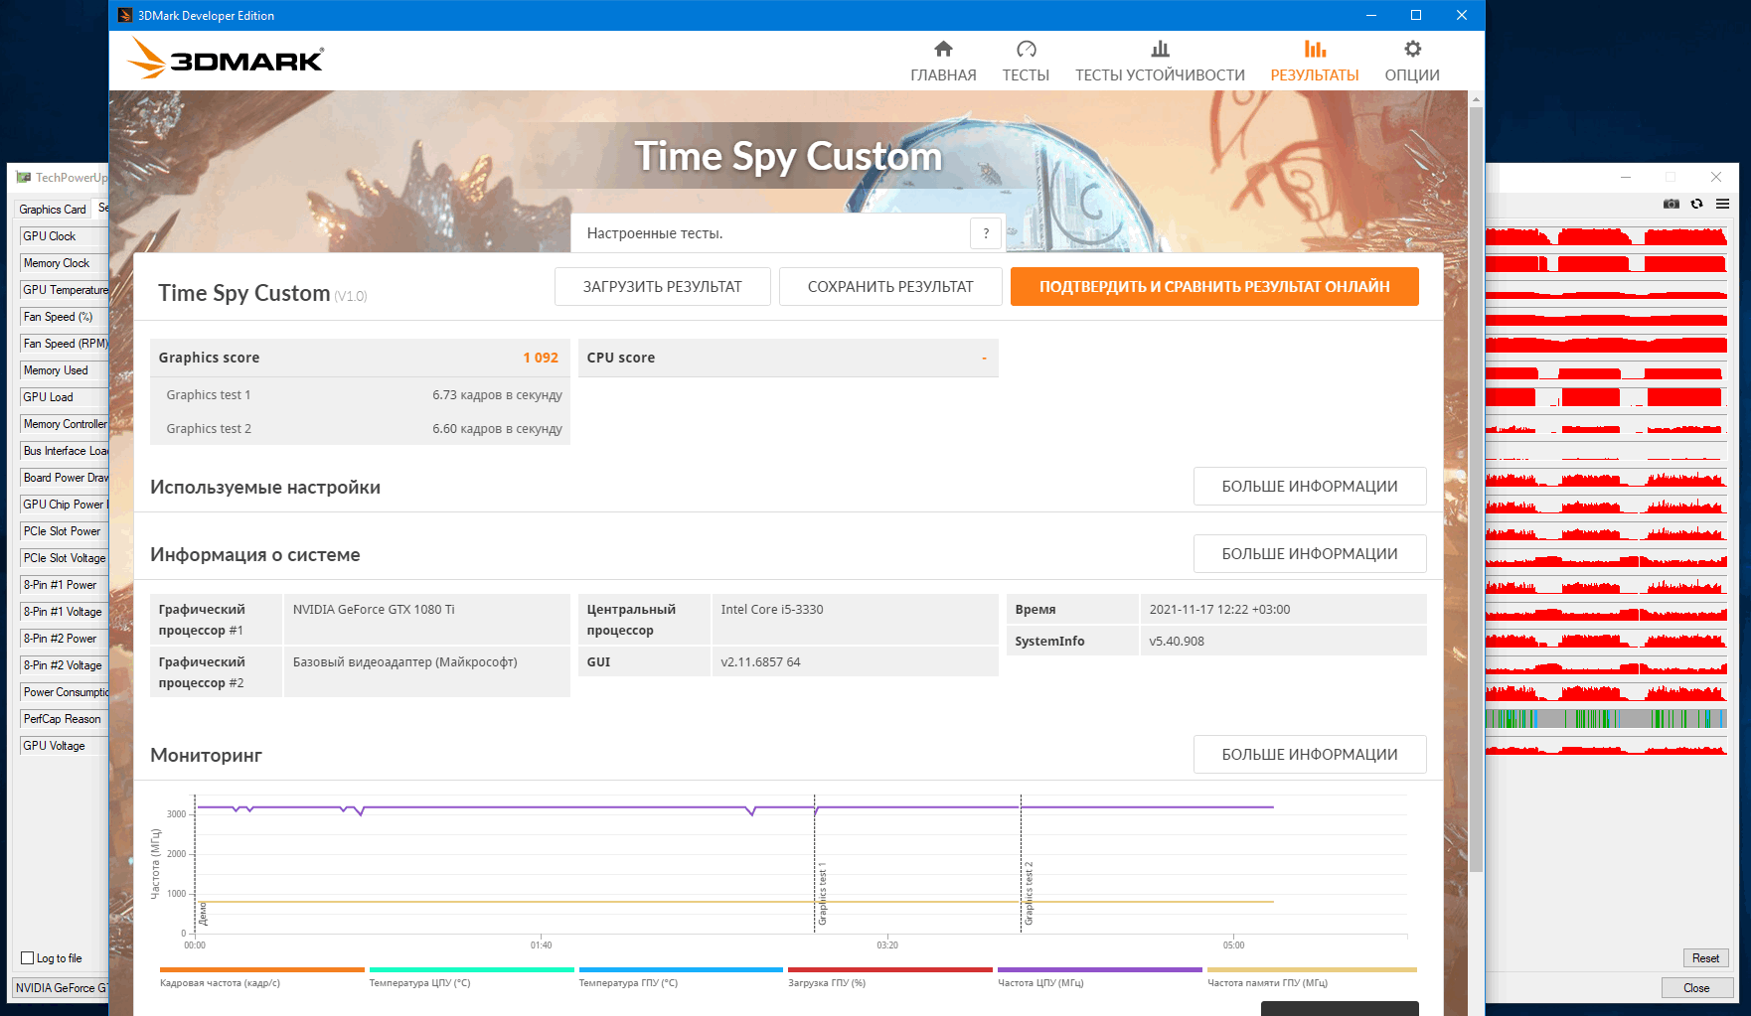Open Memory Used sensor dropdown in GPU-Z
Screen dimensions: 1751x1016
64,370
